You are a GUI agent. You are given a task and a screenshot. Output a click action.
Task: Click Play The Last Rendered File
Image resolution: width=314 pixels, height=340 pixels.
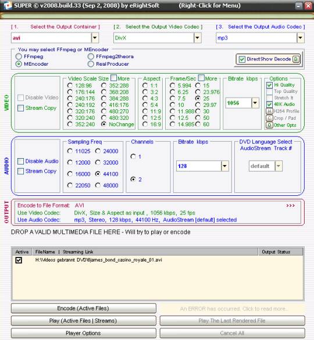click(x=232, y=321)
